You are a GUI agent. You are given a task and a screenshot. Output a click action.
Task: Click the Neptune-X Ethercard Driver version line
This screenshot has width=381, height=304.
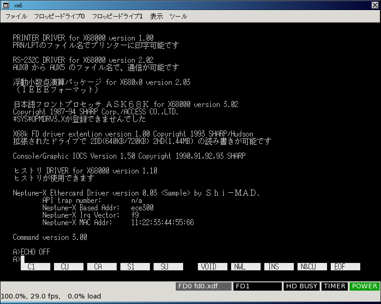coord(137,193)
